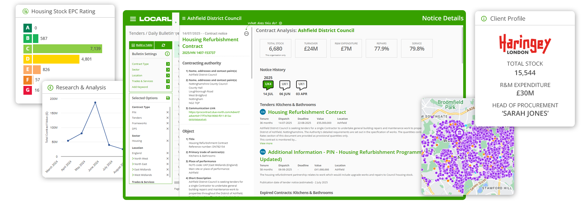Screen dimensions: 584x204
Task: Click the PIN badge beside Additional Information
Action: [x=263, y=152]
